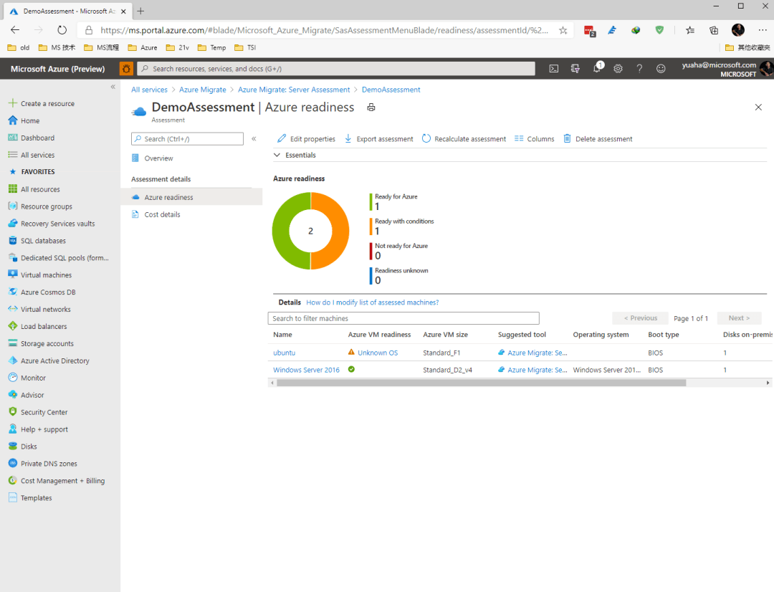774x592 pixels.
Task: Open the ubuntu machine link
Action: point(284,353)
